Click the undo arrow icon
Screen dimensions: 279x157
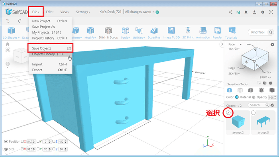[x=8, y=21]
